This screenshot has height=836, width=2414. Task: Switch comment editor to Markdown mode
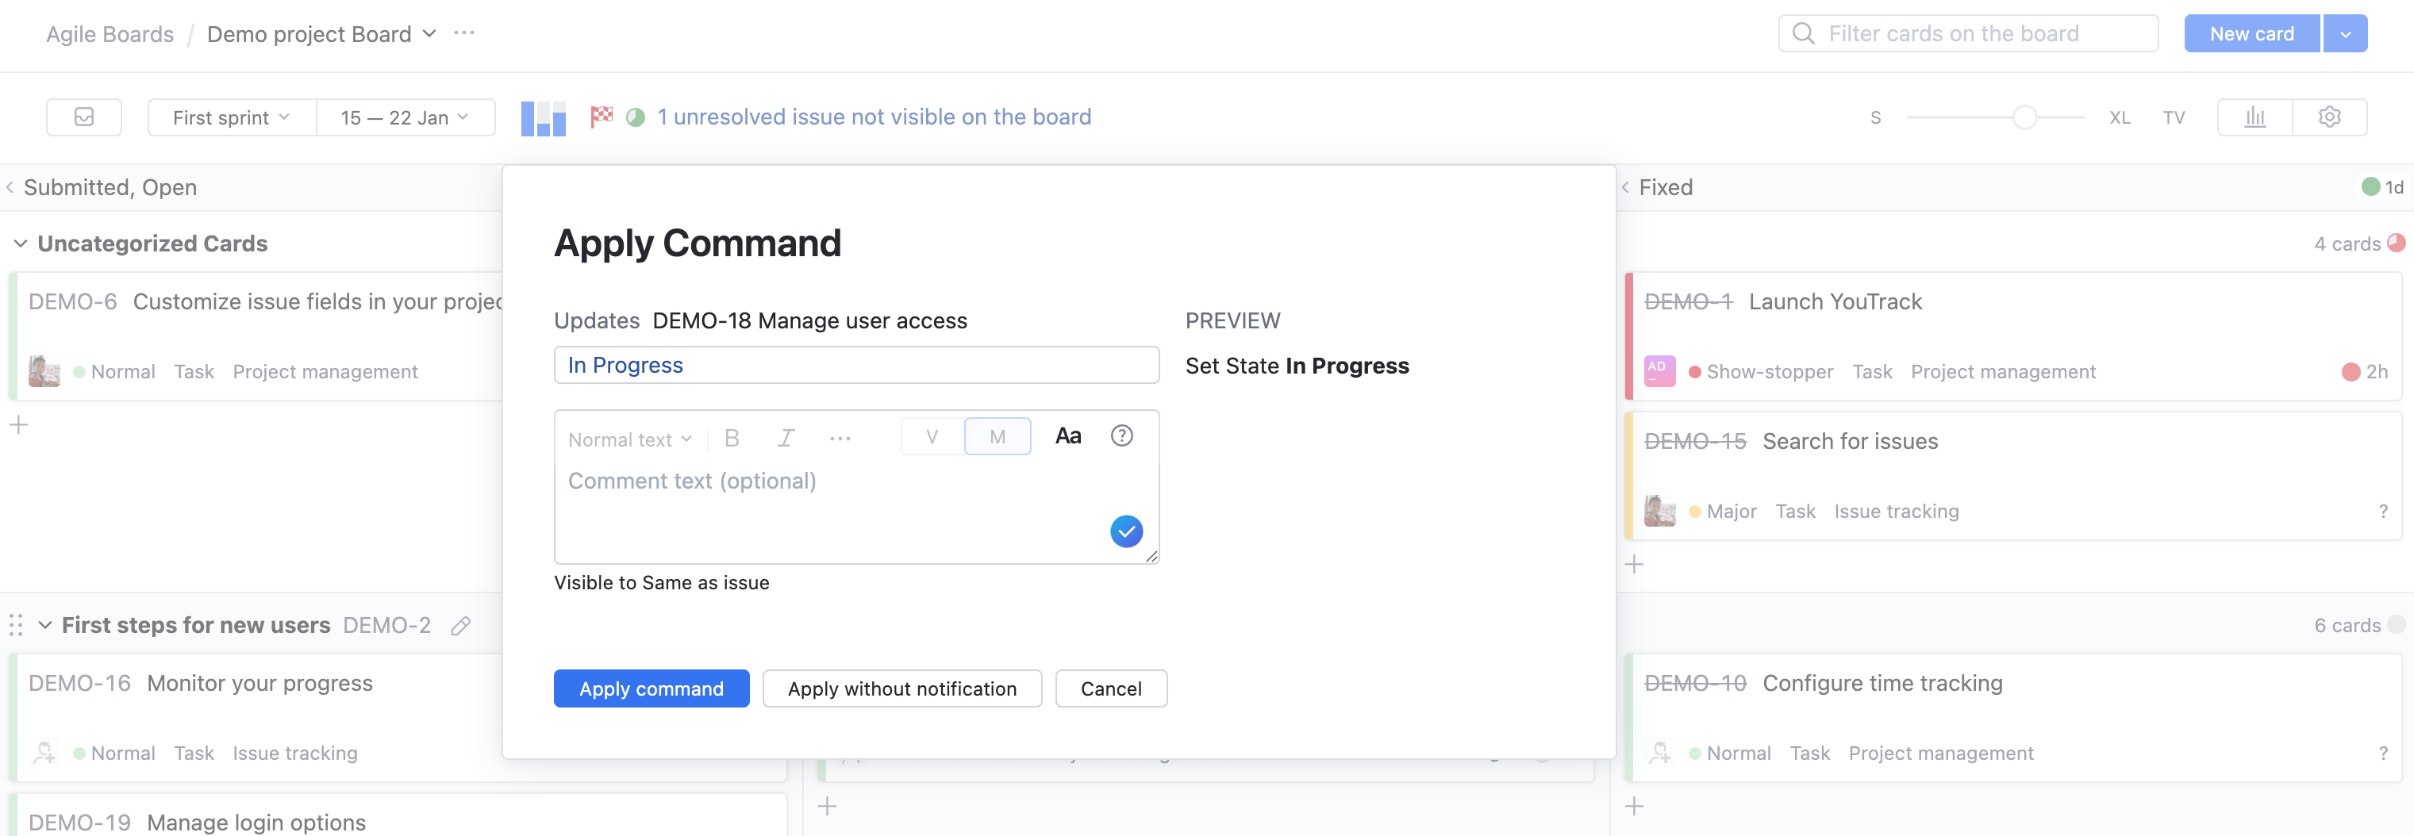[x=997, y=435]
